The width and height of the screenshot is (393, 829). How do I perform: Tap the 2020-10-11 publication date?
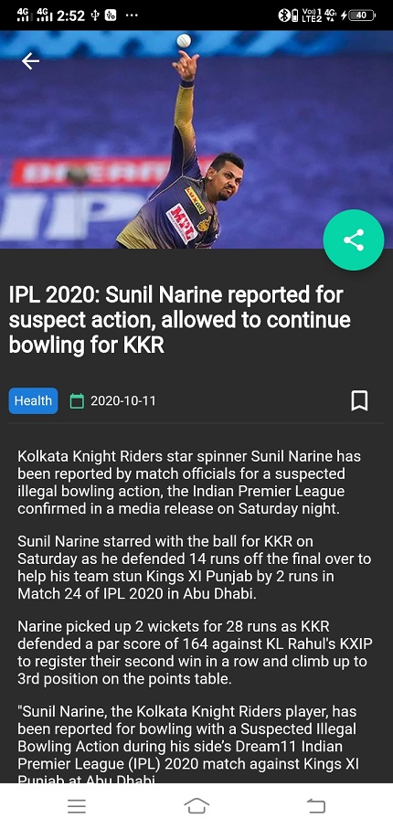pyautogui.click(x=123, y=400)
